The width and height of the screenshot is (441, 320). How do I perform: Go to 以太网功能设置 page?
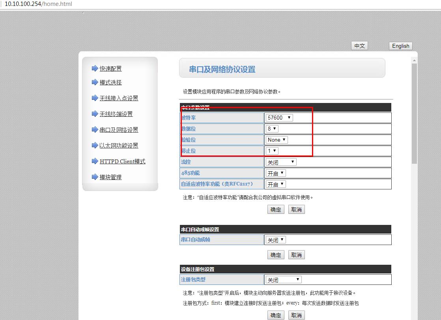coord(119,146)
